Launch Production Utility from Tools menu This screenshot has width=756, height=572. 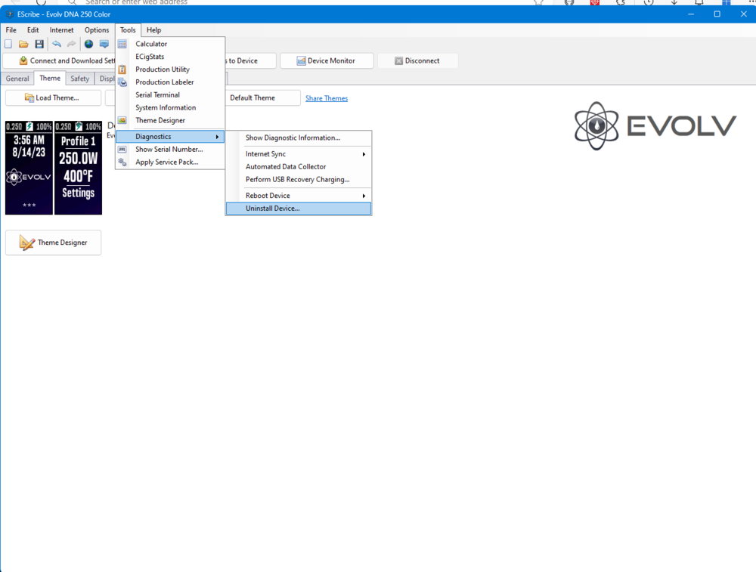point(163,70)
